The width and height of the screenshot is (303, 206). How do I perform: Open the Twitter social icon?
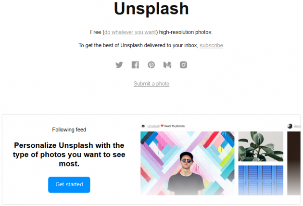tap(119, 65)
